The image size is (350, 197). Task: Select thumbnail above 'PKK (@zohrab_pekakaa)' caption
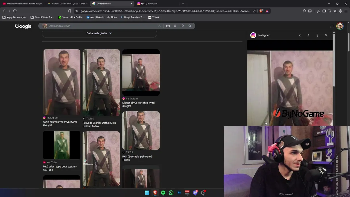click(141, 131)
